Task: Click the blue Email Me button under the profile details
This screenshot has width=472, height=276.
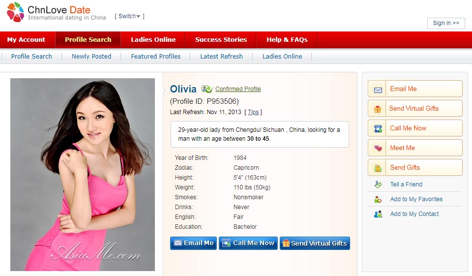Action: pyautogui.click(x=193, y=243)
